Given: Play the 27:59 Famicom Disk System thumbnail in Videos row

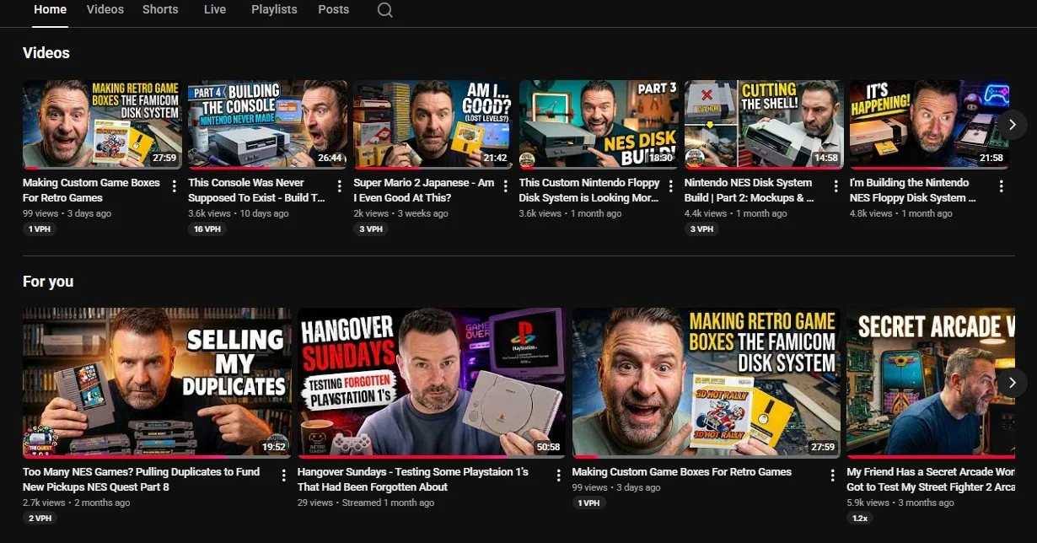Looking at the screenshot, I should tap(102, 125).
